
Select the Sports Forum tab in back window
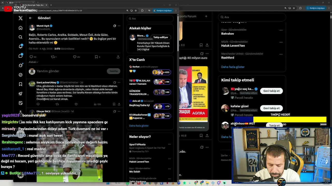pyautogui.click(x=188, y=16)
